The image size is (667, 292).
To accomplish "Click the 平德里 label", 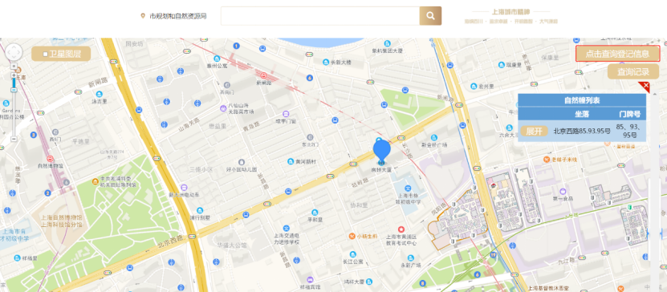I will pos(81,141).
